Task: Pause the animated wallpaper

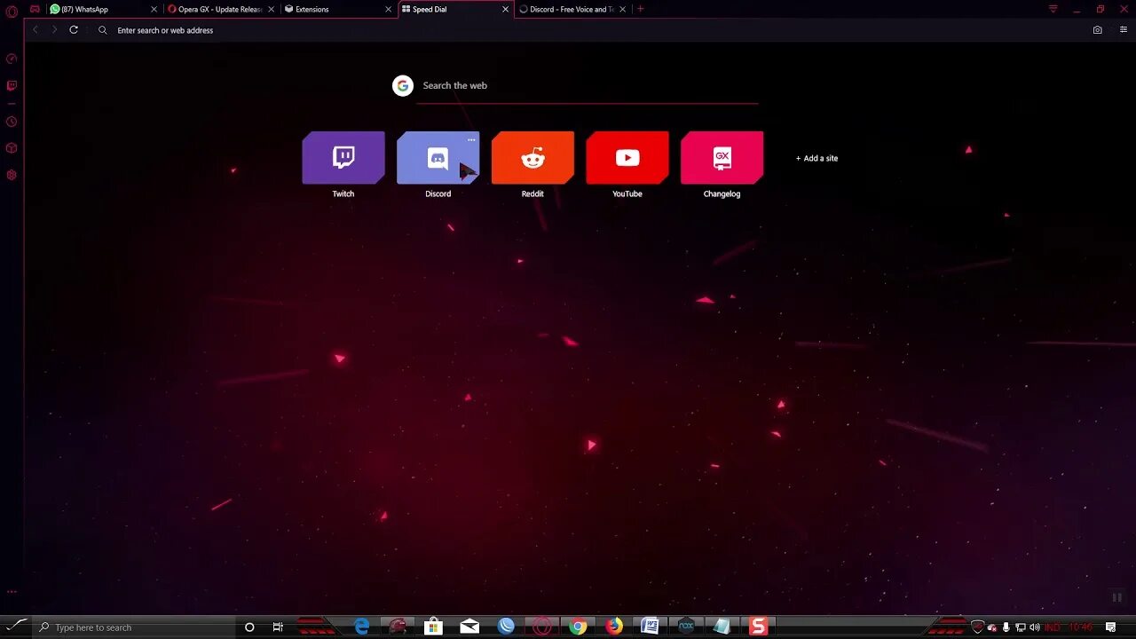Action: [x=1116, y=597]
